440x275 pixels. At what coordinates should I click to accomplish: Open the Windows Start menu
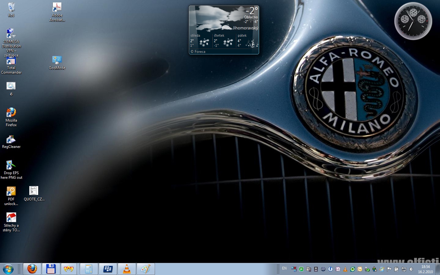[x=8, y=269]
